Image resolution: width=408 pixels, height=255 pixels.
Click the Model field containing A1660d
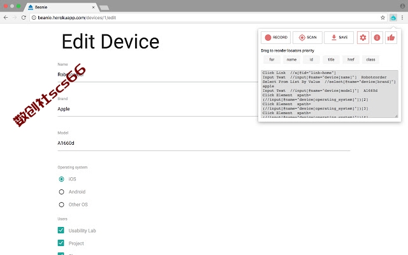[204, 143]
